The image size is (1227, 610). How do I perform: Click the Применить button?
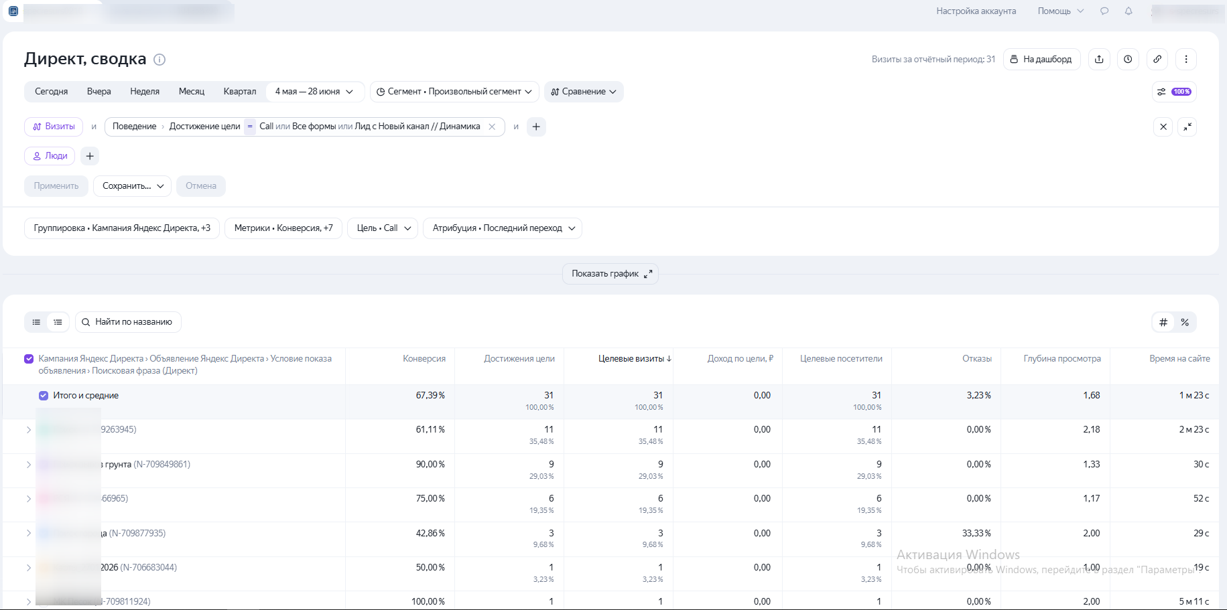pyautogui.click(x=56, y=186)
